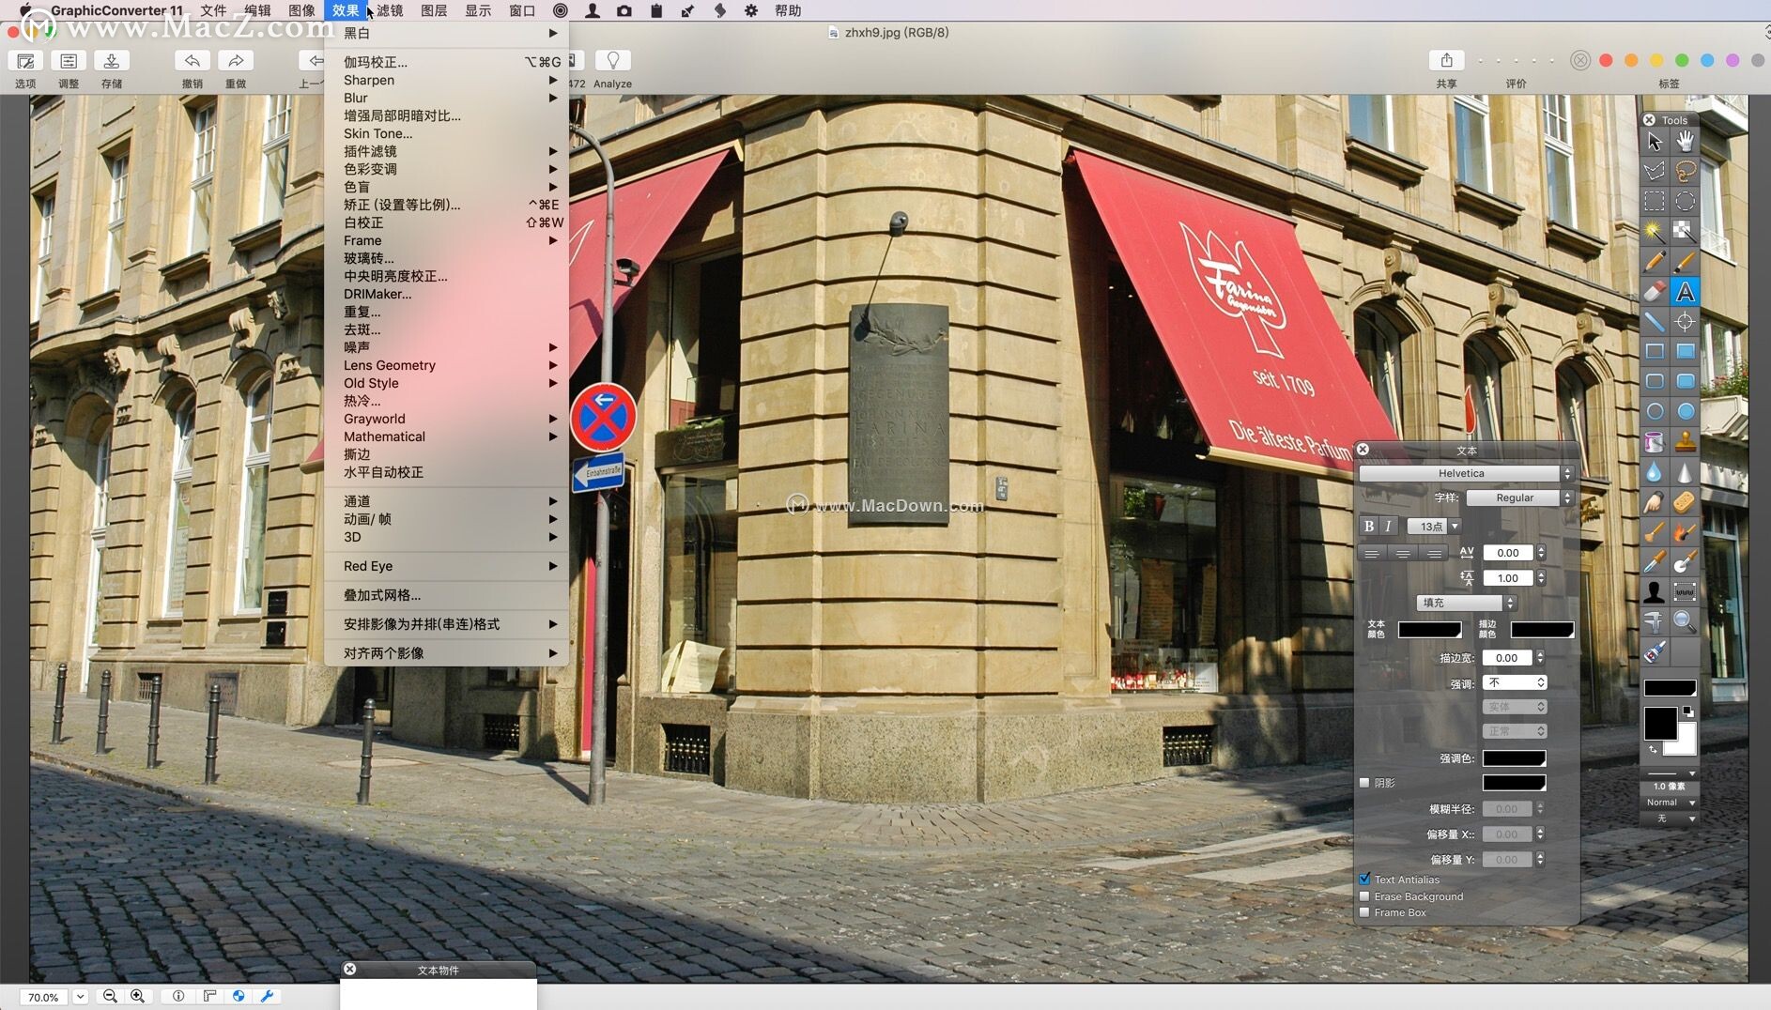This screenshot has width=1771, height=1010.
Task: Click the info icon in status bar
Action: [178, 996]
